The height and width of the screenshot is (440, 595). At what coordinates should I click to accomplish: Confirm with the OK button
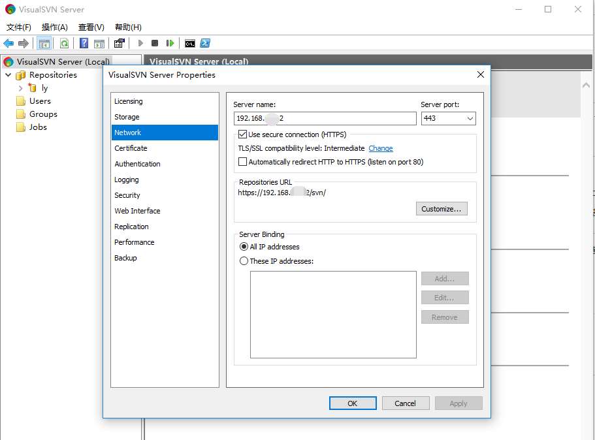click(353, 403)
